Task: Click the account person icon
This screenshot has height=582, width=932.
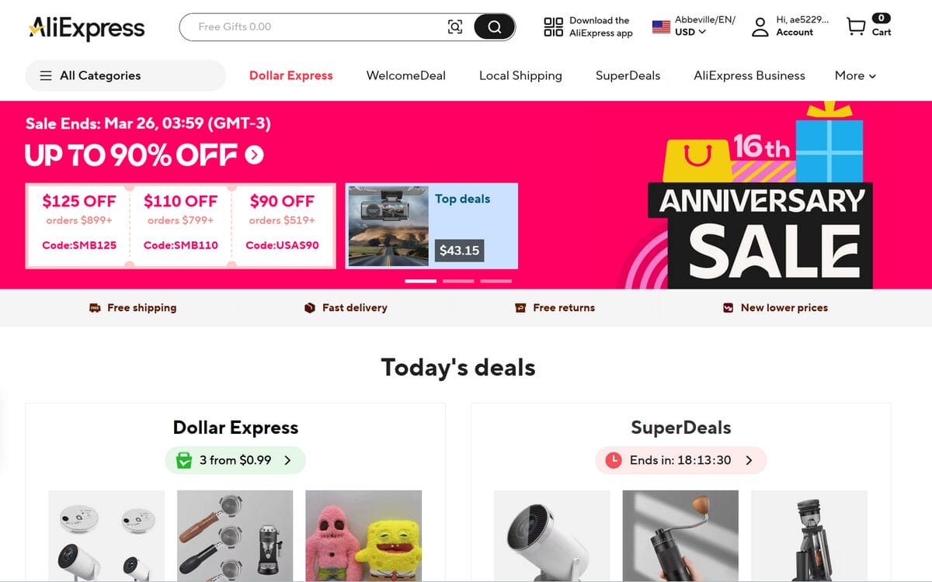Action: (x=759, y=27)
